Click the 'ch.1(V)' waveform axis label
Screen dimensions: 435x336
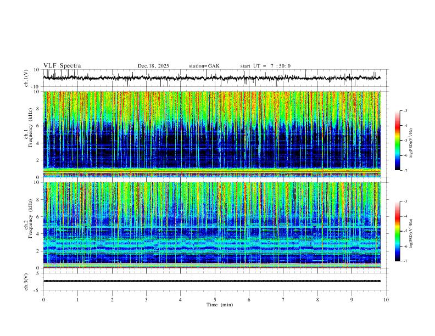[x=26, y=78]
